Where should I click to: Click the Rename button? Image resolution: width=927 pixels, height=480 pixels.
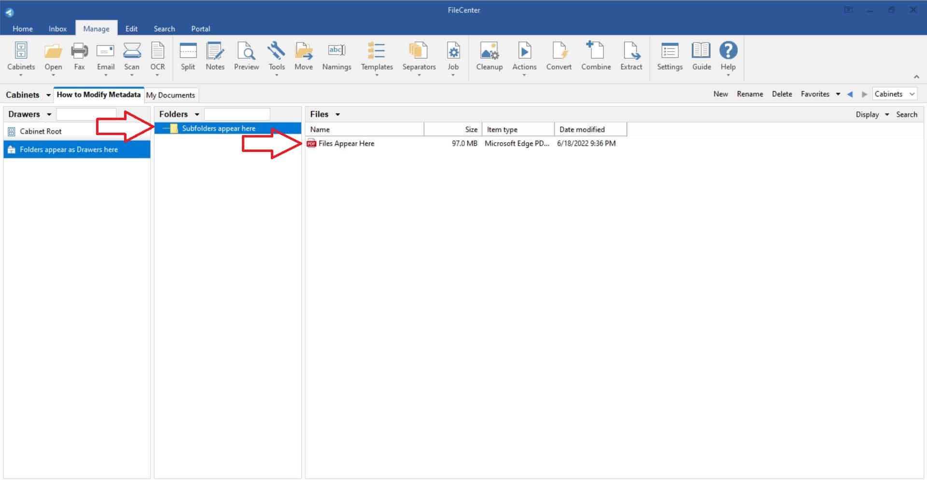(750, 94)
